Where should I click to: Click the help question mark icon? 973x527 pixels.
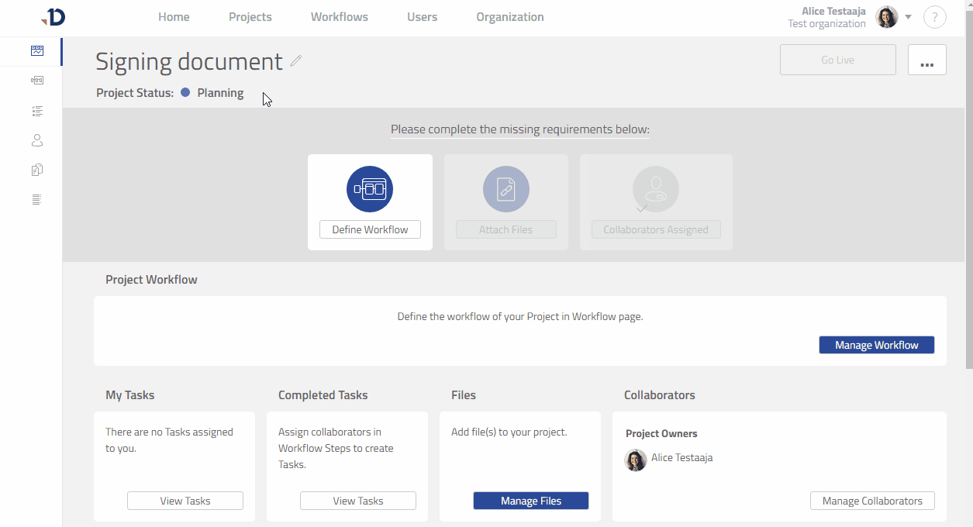point(934,17)
